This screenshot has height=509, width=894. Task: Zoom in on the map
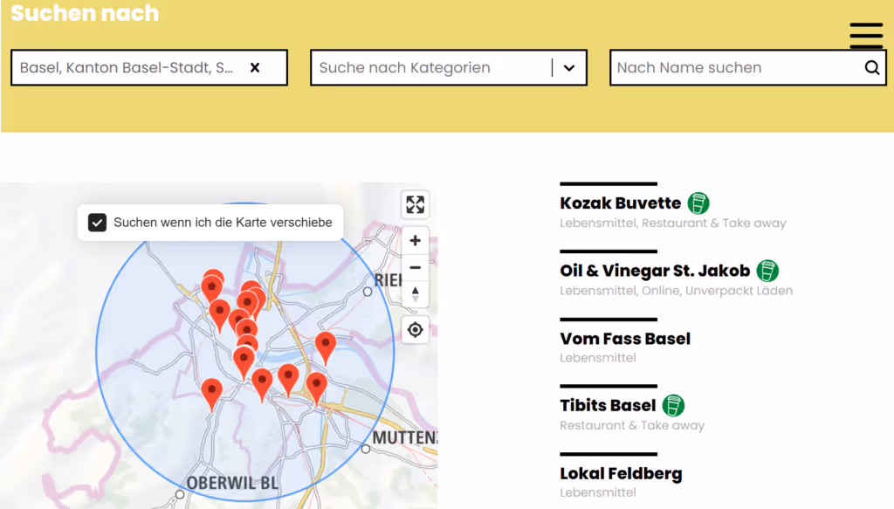point(415,241)
